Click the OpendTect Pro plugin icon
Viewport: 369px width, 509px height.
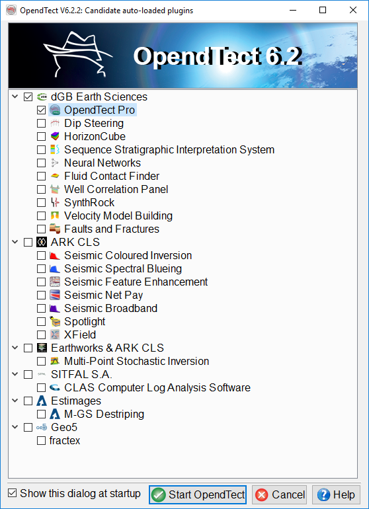55,110
